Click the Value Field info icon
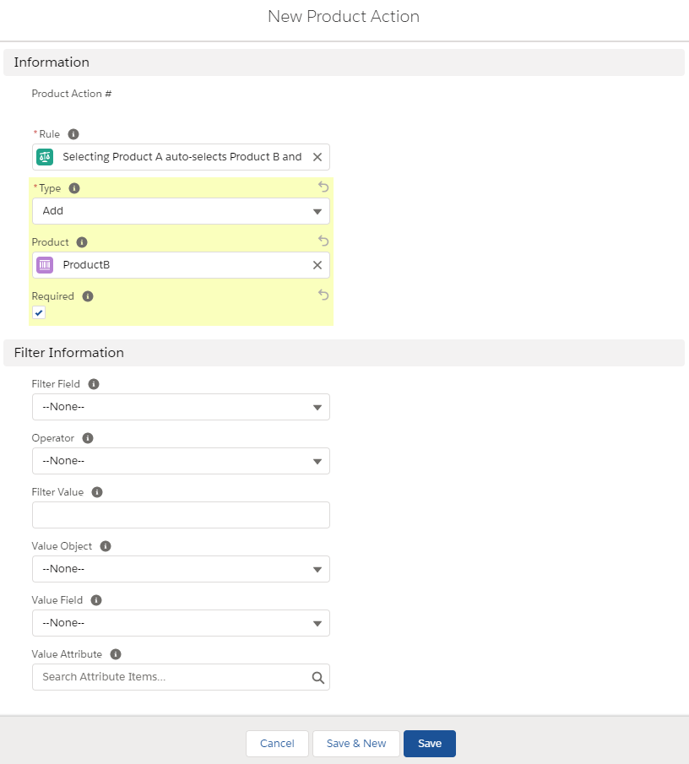689x764 pixels. coord(96,600)
